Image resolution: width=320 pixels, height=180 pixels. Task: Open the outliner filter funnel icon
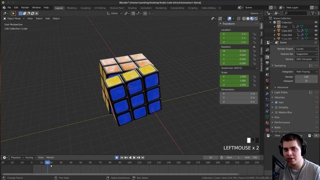click(312, 13)
